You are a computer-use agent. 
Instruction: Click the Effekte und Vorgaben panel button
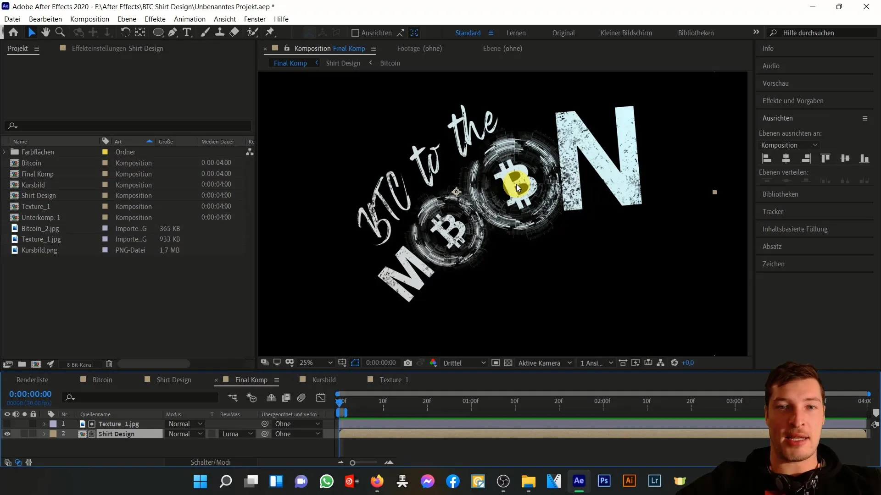pyautogui.click(x=792, y=100)
